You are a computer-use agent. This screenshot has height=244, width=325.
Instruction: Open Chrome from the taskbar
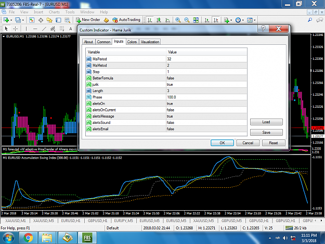pos(28,238)
